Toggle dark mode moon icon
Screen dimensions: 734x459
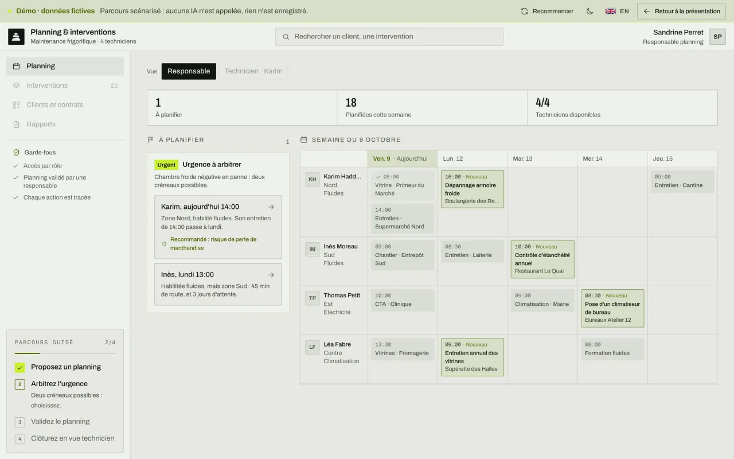pyautogui.click(x=589, y=11)
